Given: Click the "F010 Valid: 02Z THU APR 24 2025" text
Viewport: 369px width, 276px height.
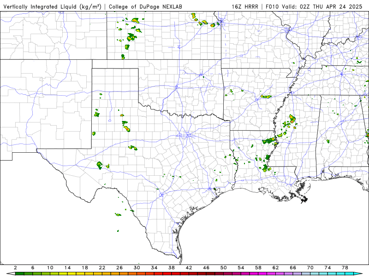Looking at the screenshot, I should (x=314, y=6).
